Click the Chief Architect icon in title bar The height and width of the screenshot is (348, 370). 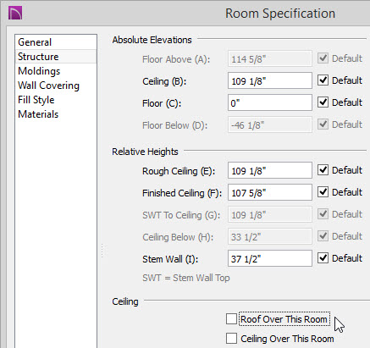(x=15, y=14)
